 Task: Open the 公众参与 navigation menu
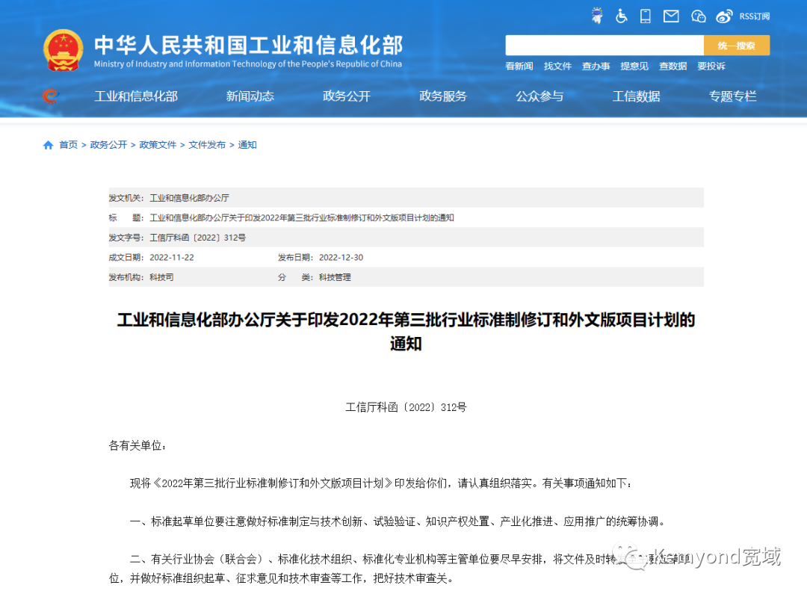coord(539,96)
